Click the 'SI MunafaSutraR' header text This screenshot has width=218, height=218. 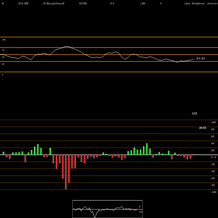(54, 3)
